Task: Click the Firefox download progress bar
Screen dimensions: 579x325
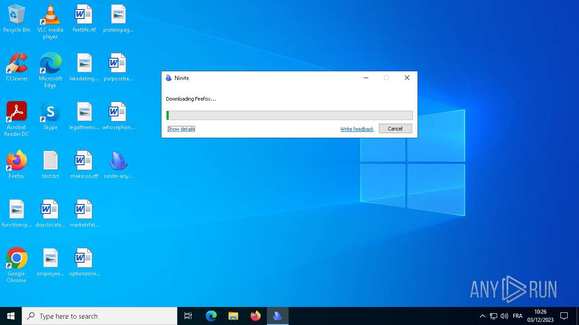Action: tap(289, 115)
